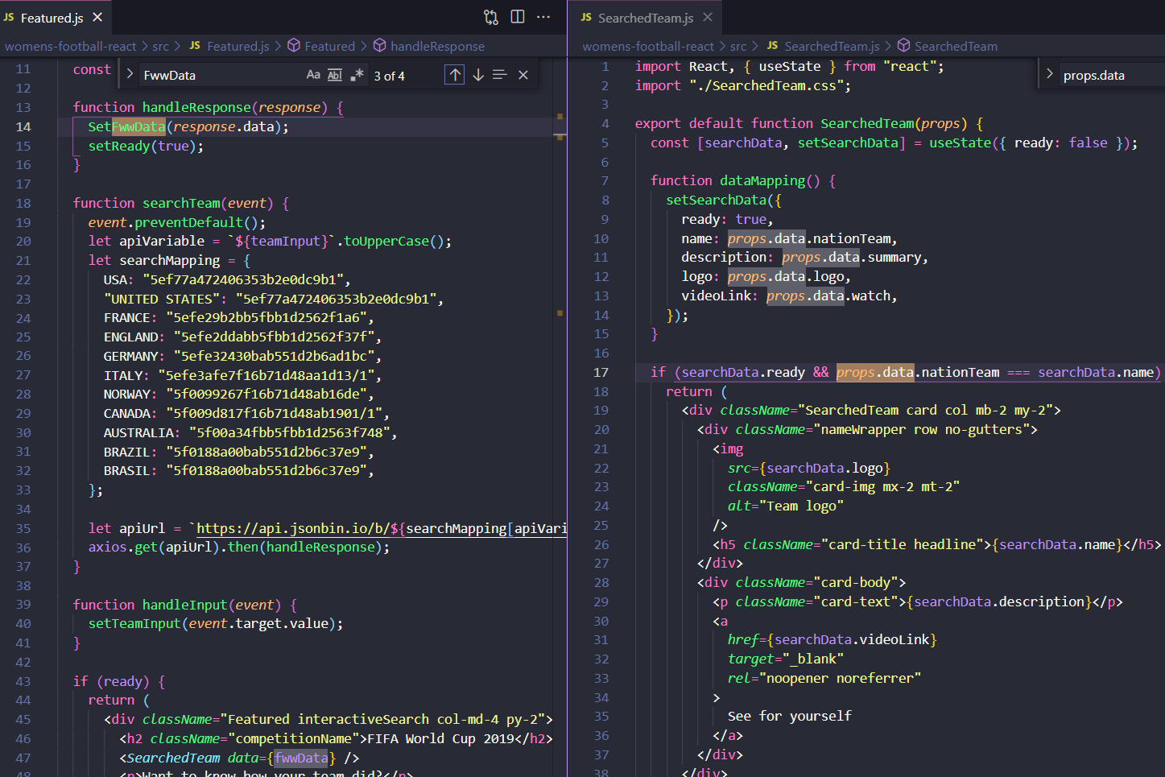1165x777 pixels.
Task: Toggle Use Regular Expression in find widget
Action: 357,75
